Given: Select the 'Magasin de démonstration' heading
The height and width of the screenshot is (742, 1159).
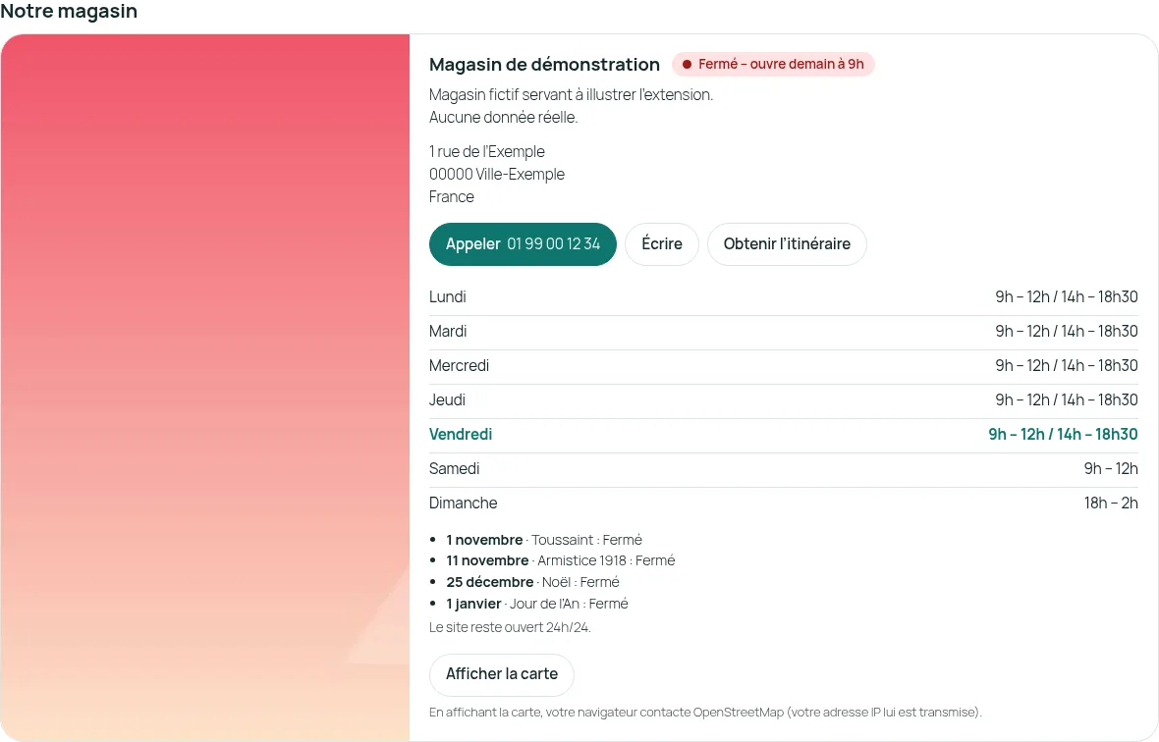Looking at the screenshot, I should [x=544, y=64].
